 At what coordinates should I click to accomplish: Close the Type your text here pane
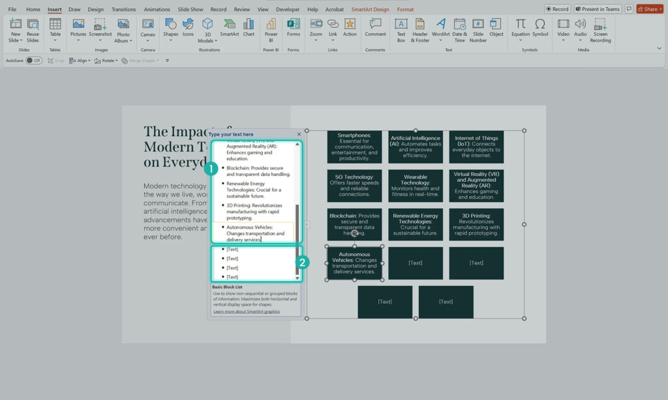coord(299,134)
